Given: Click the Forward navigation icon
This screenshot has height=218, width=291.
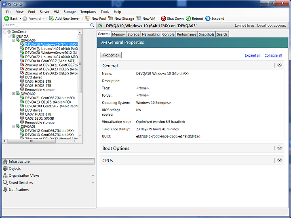Looking at the screenshot, I should click(x=25, y=19).
